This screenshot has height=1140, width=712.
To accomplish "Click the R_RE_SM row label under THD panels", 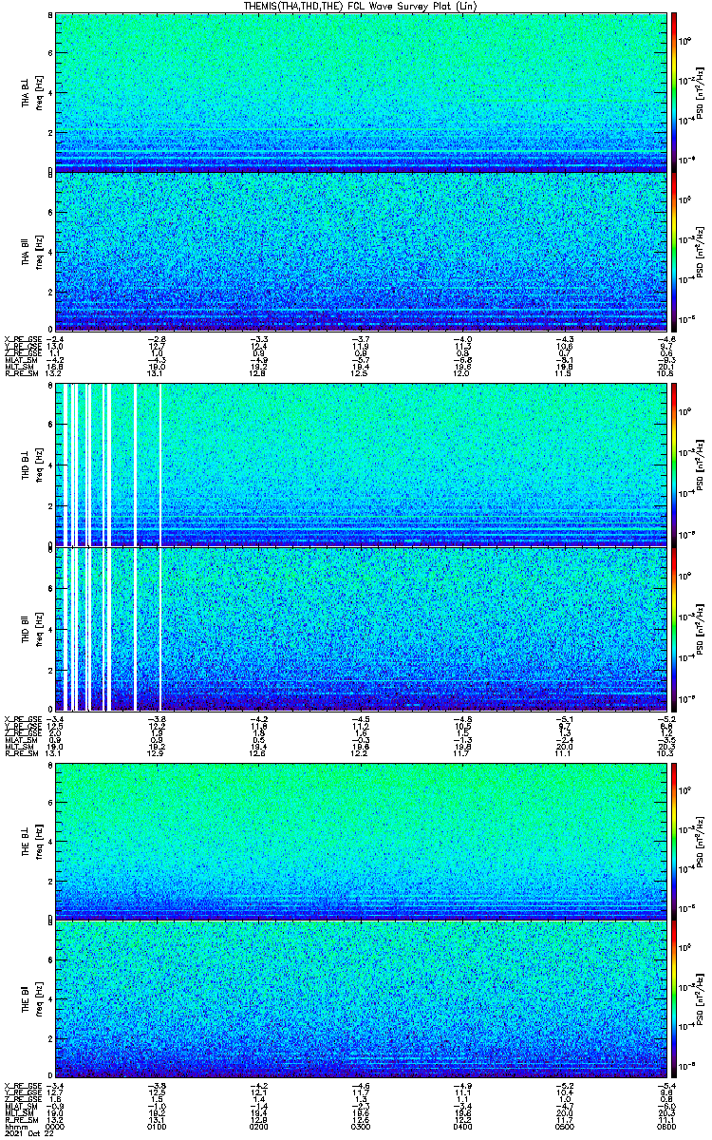I will (21, 753).
